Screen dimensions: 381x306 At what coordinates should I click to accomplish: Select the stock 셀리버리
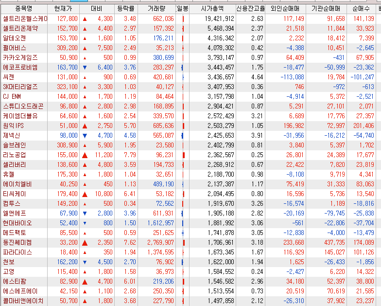15,164
